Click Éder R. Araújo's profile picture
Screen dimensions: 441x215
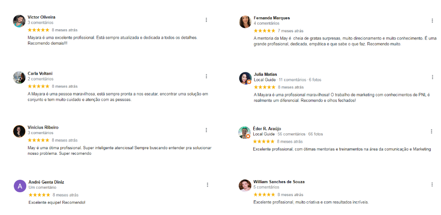point(244,132)
